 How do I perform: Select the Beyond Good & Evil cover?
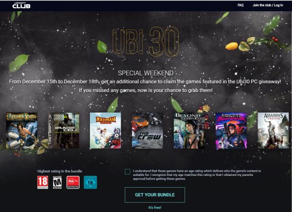click(x=189, y=130)
